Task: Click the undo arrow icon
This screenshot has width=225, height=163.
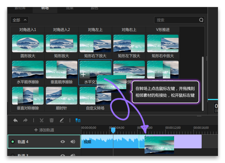Action: 15,120
